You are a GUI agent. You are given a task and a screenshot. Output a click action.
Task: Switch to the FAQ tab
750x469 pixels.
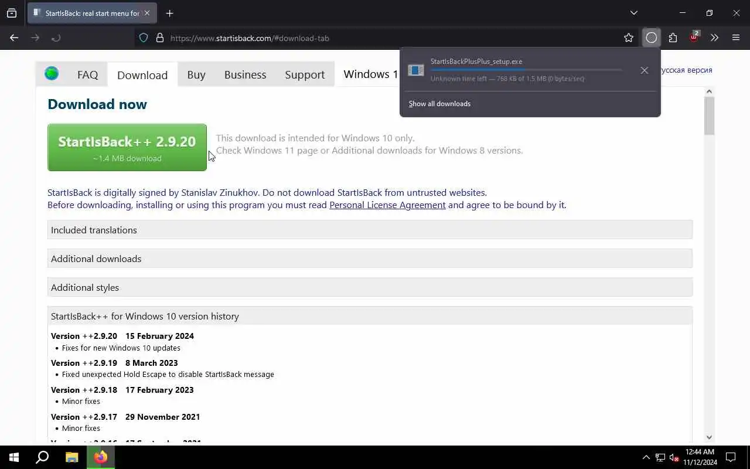pos(88,74)
